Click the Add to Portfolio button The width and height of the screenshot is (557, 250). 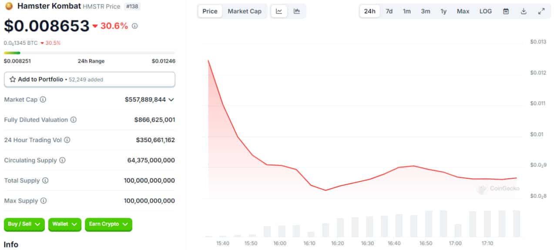(x=90, y=80)
